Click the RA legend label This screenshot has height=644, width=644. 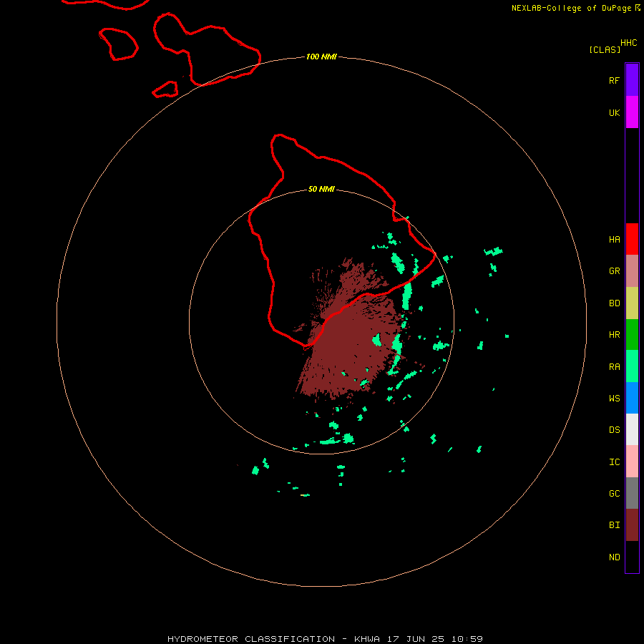coord(614,367)
